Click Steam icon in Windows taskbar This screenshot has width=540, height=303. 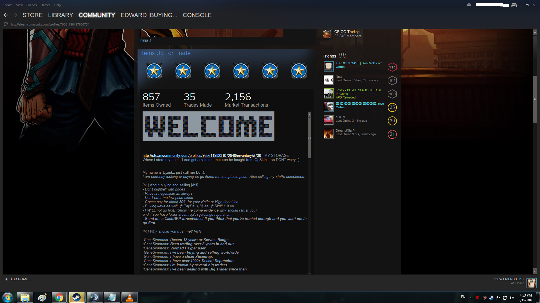(x=76, y=297)
